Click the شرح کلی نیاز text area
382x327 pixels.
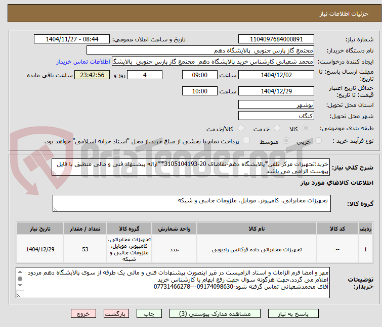(191, 167)
